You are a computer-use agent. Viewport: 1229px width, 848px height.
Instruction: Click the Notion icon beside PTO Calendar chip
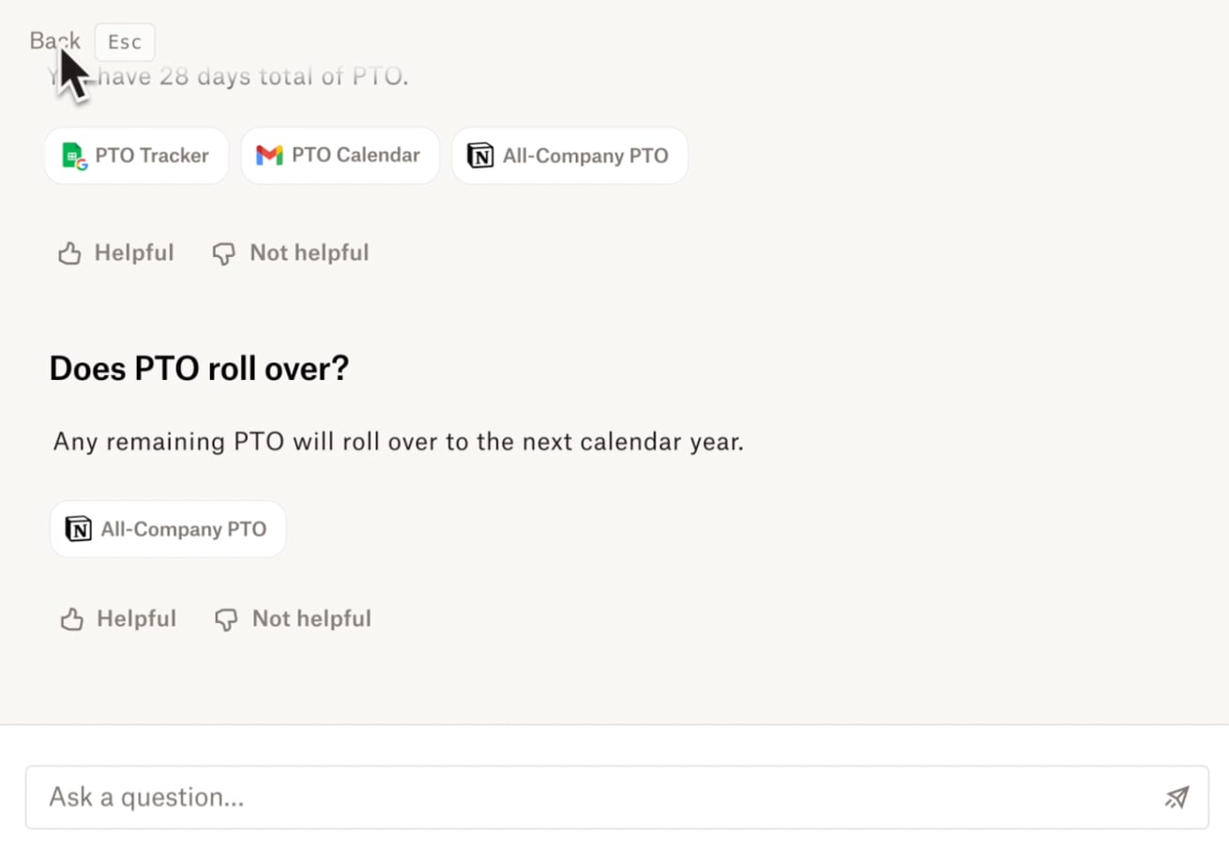point(480,156)
